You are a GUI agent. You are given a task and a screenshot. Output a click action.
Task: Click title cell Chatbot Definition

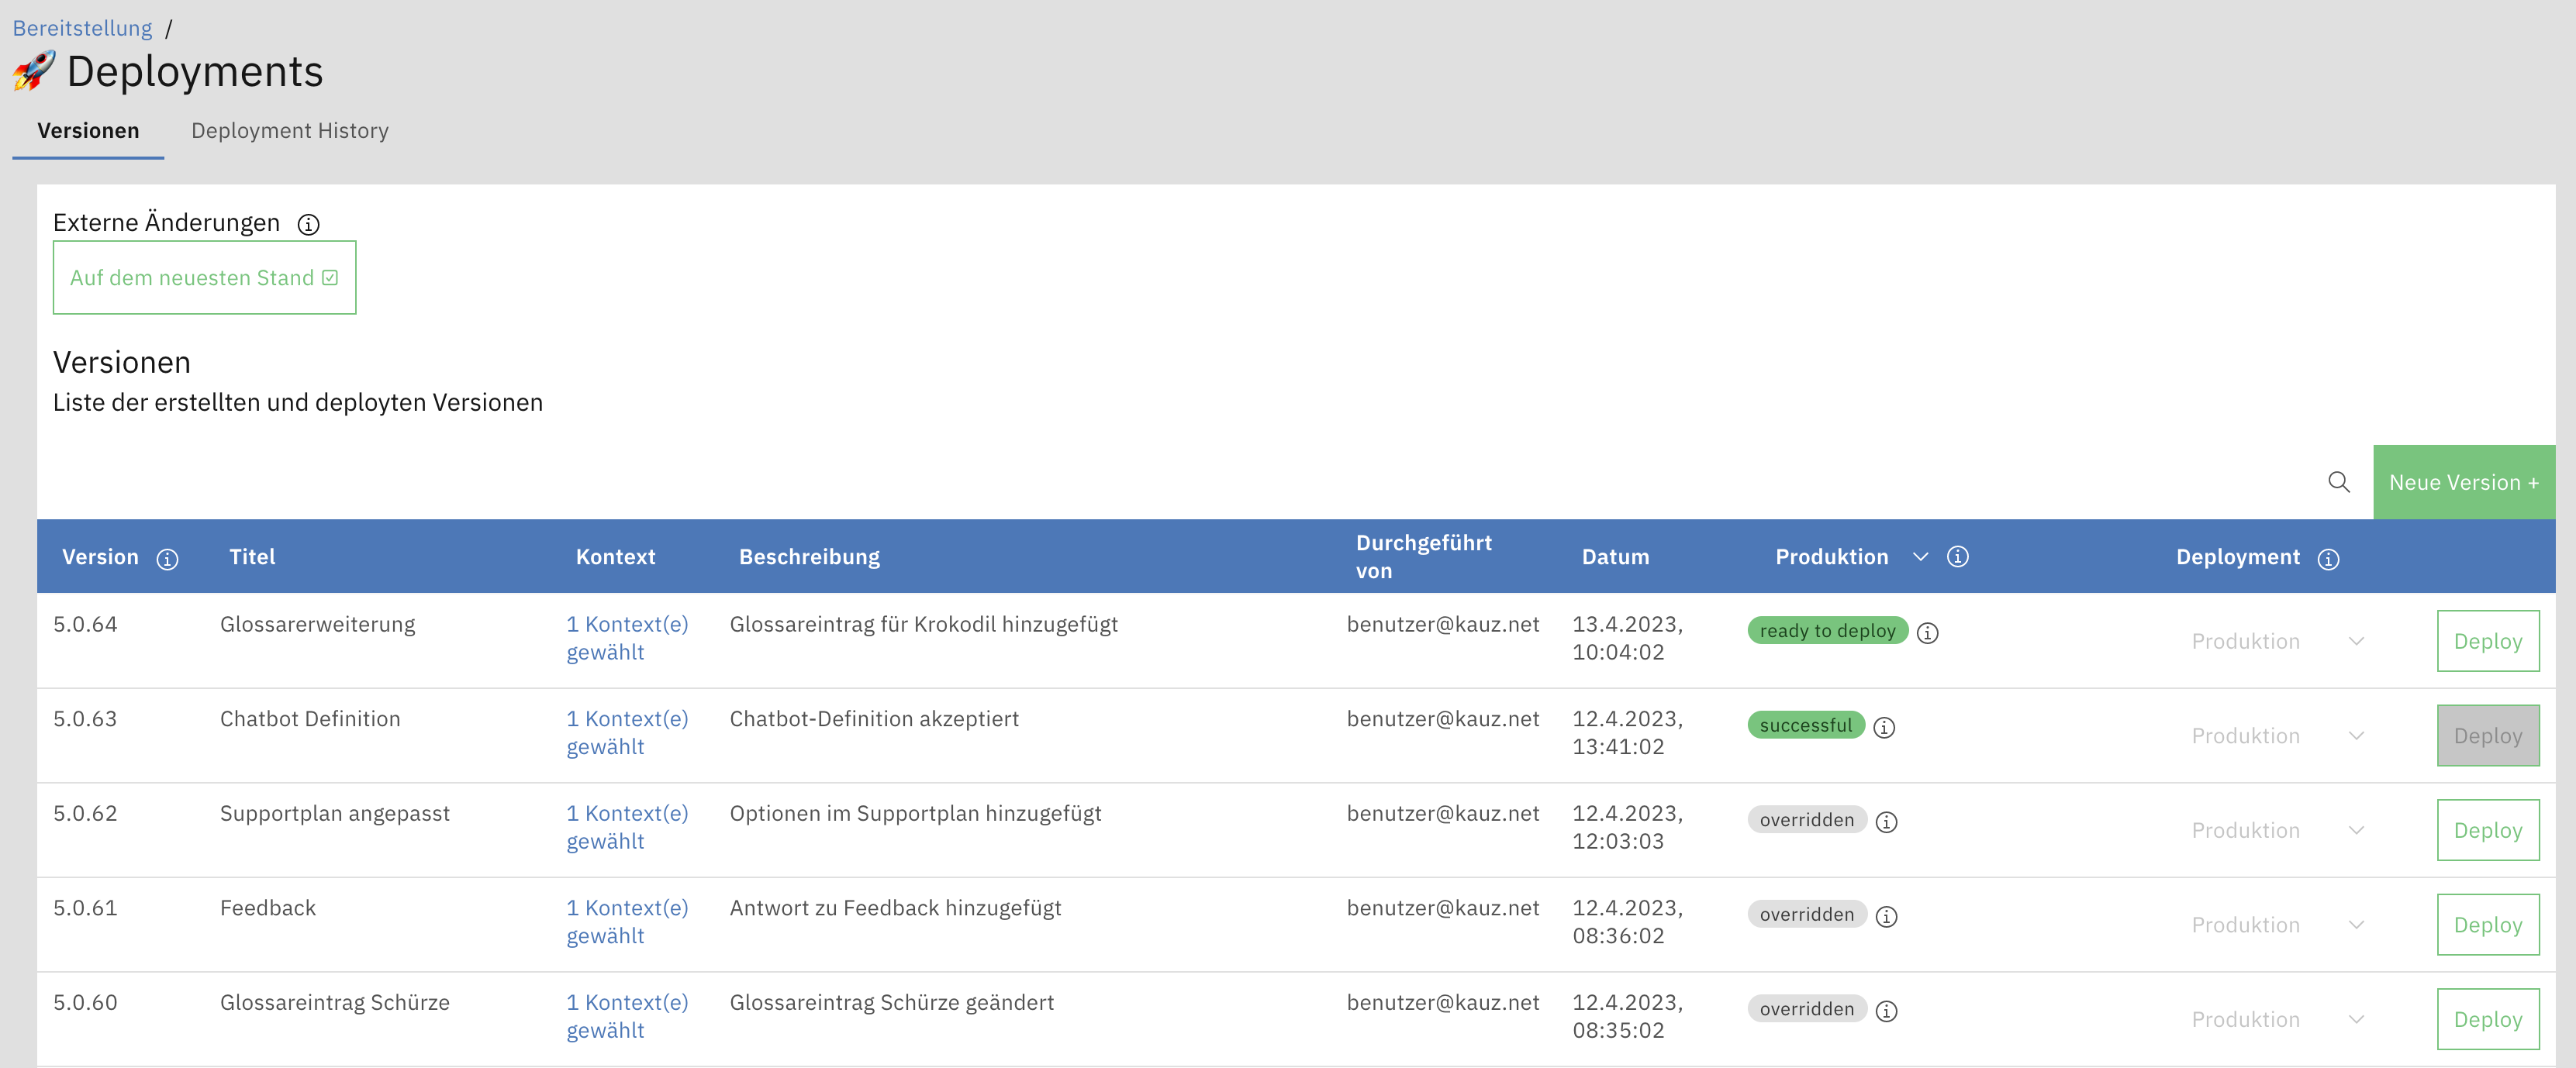click(310, 719)
